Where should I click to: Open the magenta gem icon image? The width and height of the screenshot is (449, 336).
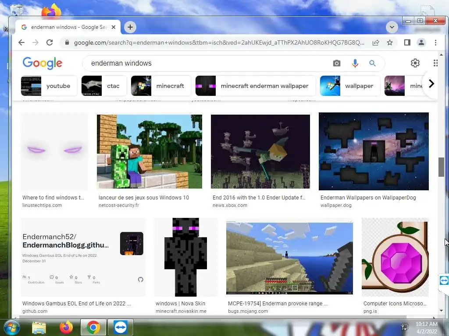(395, 257)
